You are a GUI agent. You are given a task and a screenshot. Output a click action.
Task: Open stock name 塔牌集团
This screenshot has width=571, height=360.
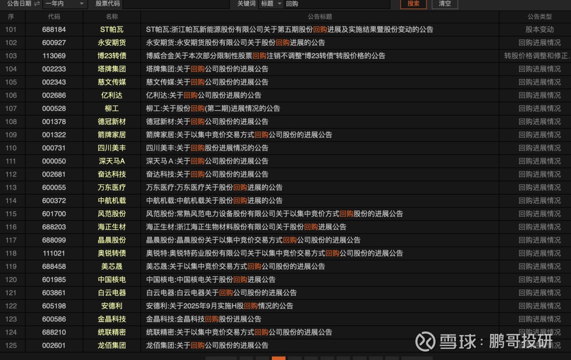112,69
